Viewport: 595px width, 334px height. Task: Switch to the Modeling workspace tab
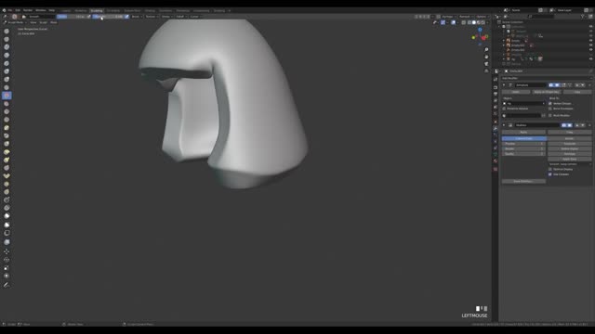(81, 10)
